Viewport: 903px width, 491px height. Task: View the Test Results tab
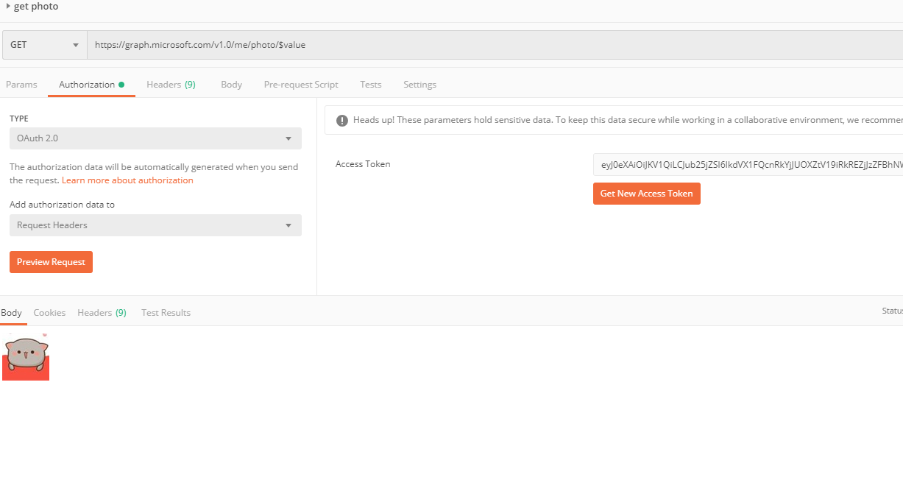pyautogui.click(x=166, y=313)
